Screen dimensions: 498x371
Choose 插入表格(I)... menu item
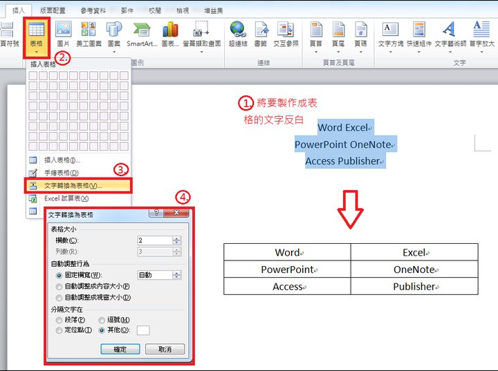tap(78, 160)
